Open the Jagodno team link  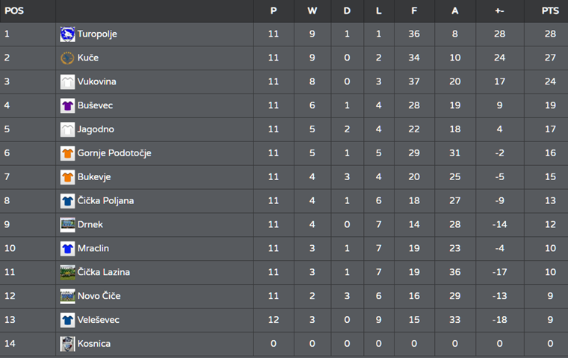tap(96, 129)
